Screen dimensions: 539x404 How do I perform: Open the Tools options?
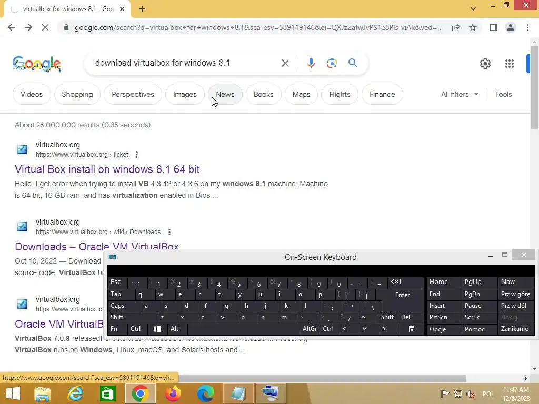click(x=503, y=94)
